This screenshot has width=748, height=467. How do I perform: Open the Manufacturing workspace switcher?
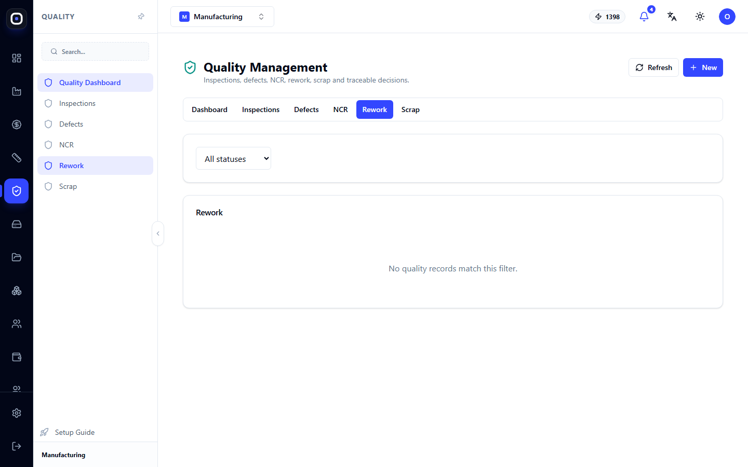coord(222,17)
